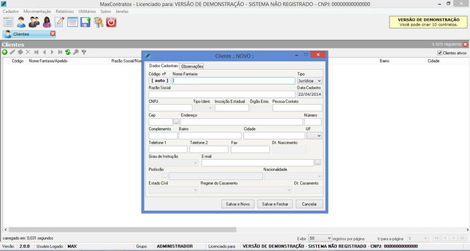The width and height of the screenshot is (470, 251).
Task: Open the Regime do Casamento dropdown
Action: pos(246,190)
